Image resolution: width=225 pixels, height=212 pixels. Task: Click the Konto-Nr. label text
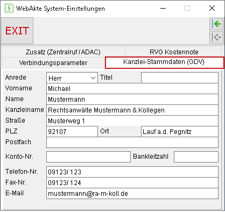[19, 157]
